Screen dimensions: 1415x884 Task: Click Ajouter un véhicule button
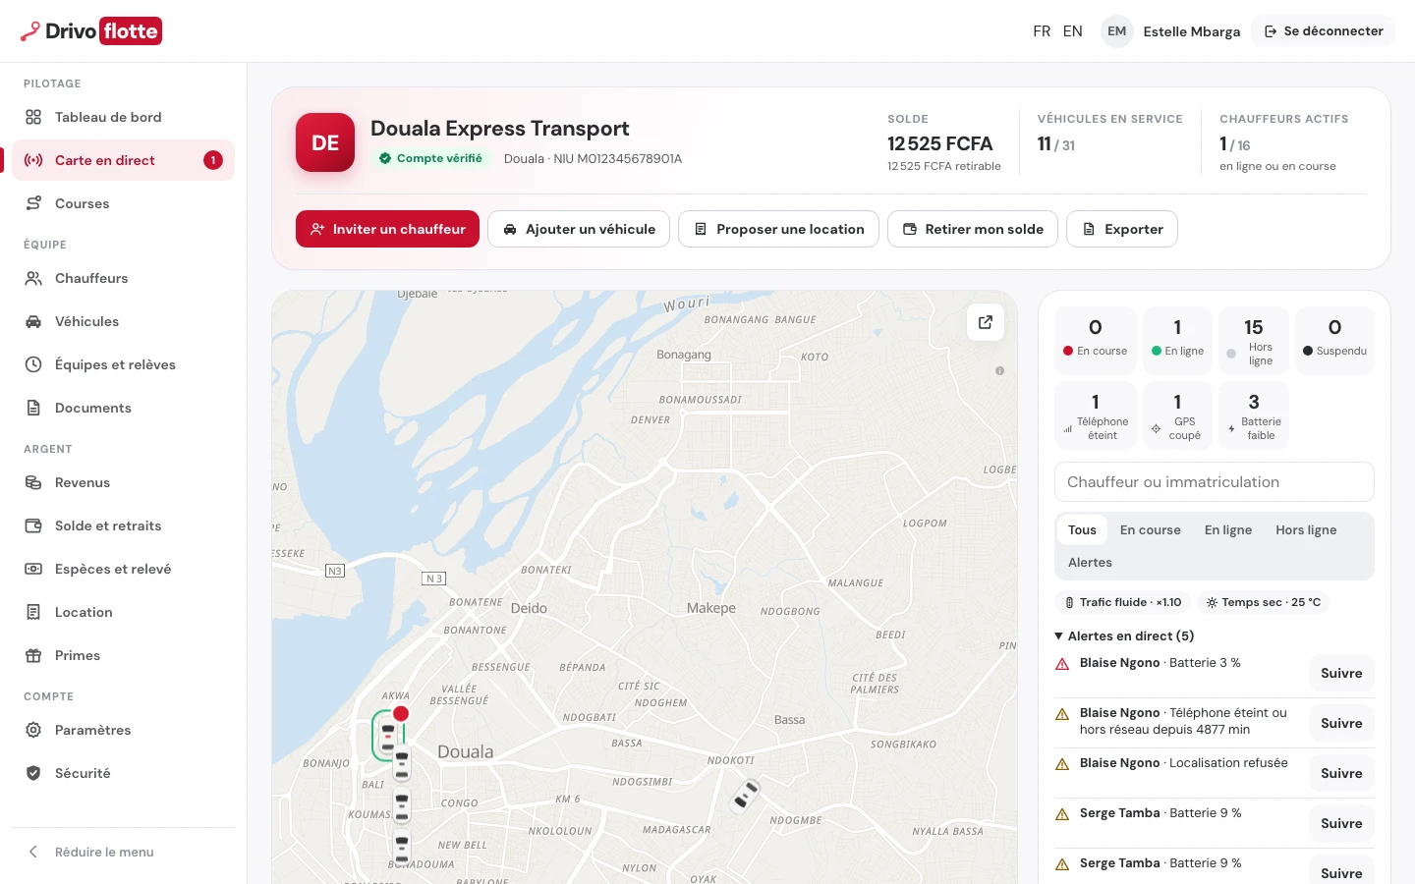coord(579,229)
